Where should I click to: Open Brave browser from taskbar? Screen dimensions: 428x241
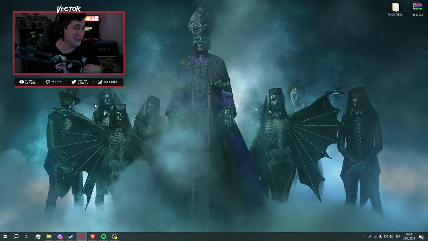pos(93,237)
